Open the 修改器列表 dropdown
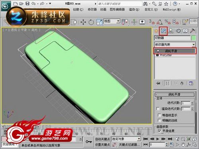This screenshot has width=199, height=149. [x=175, y=45]
